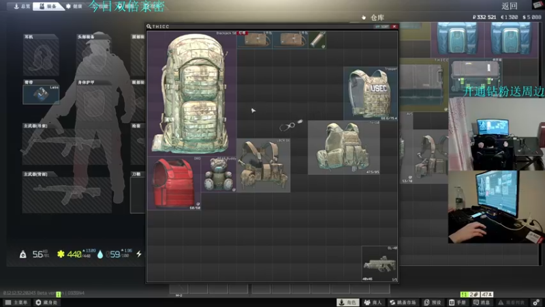Viewport: 545px width, 307px height.
Task: Click the weight 56 indicator
Action: pos(35,254)
